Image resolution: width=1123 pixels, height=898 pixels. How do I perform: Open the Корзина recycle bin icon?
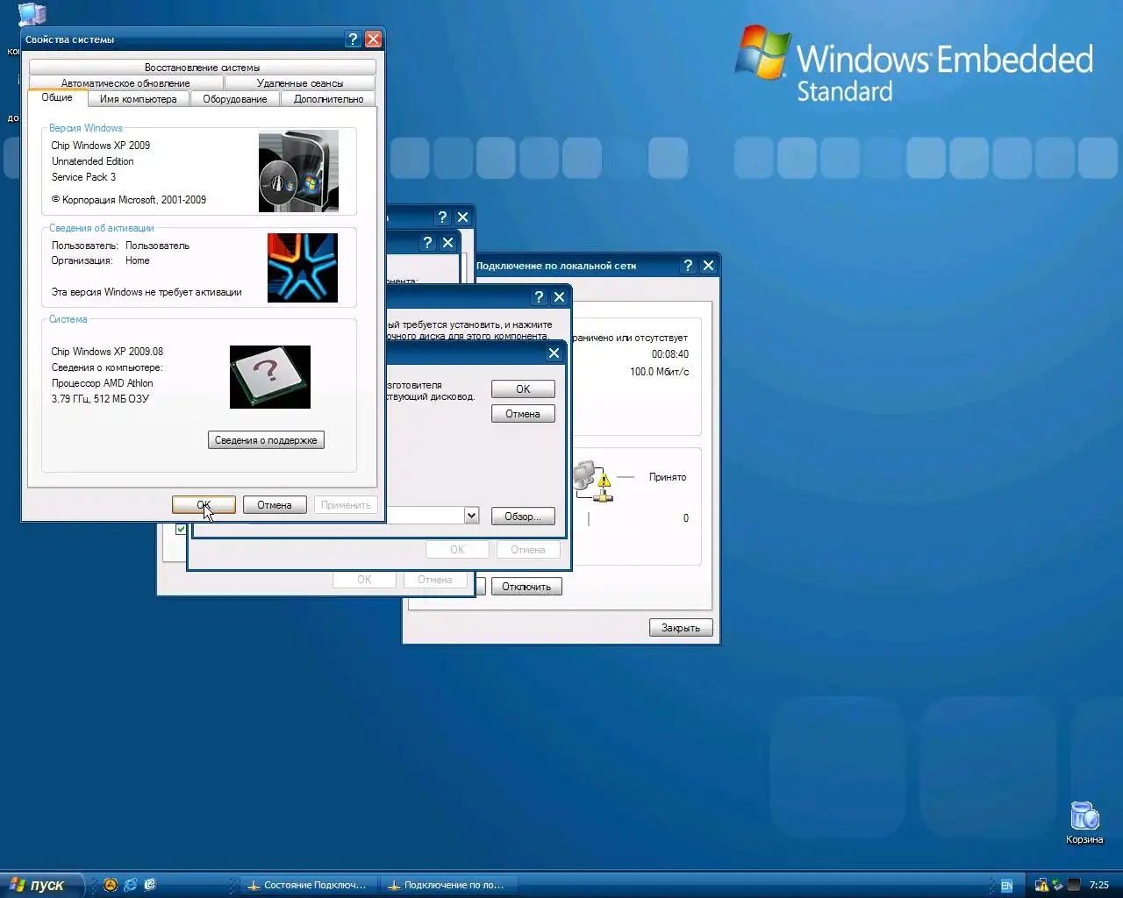1084,823
